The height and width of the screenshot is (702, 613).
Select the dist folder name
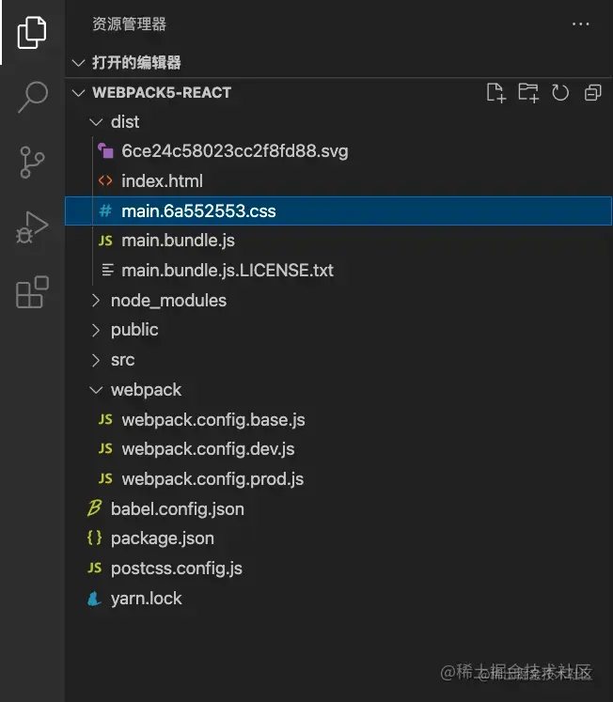coord(125,122)
